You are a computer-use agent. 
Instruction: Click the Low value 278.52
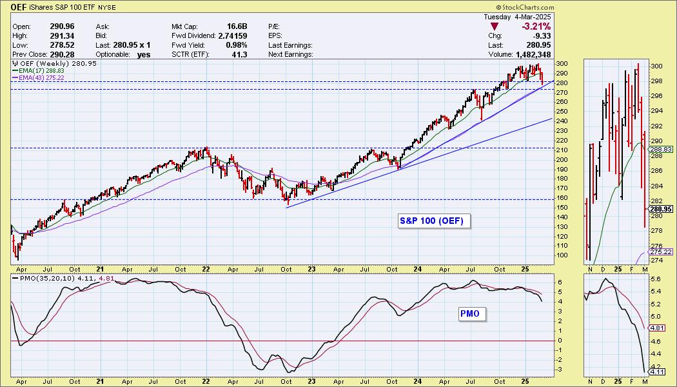pos(62,45)
